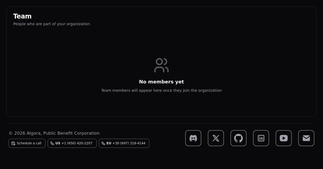Click the subtitle about your organization's people
Image resolution: width=323 pixels, height=169 pixels.
tap(51, 24)
